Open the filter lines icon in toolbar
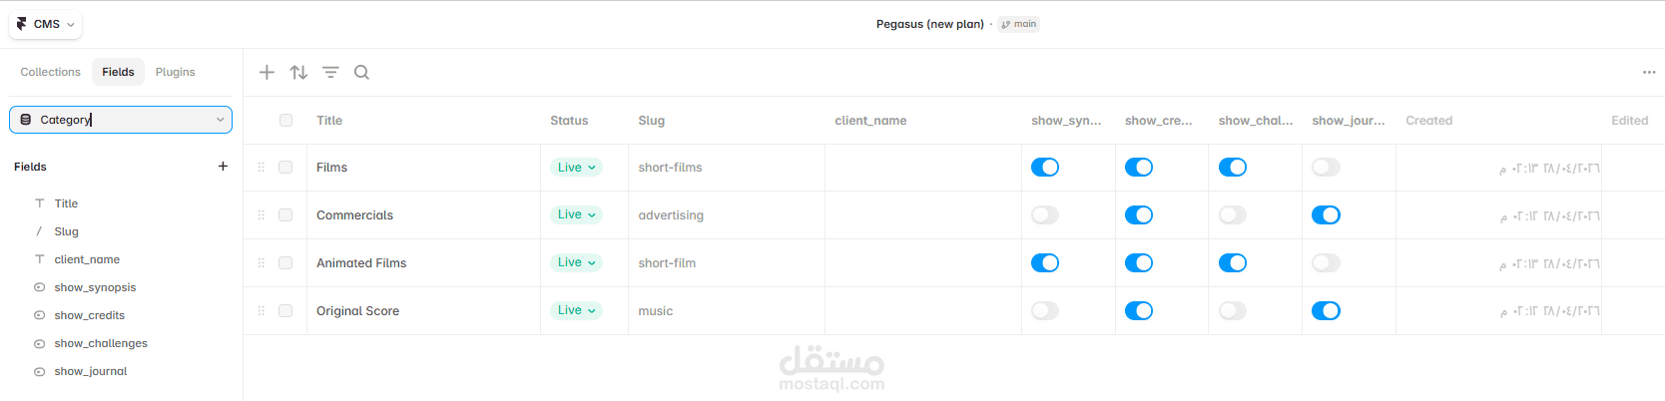 point(330,72)
